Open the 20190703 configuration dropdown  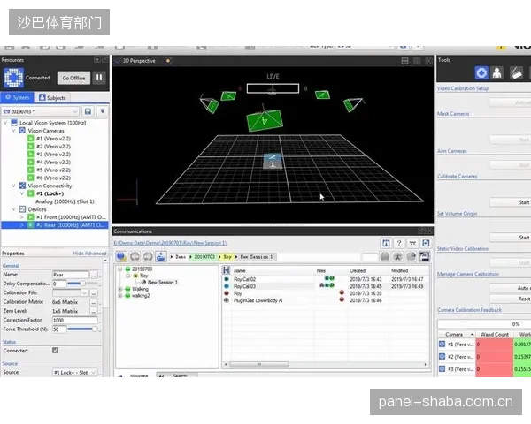point(41,111)
